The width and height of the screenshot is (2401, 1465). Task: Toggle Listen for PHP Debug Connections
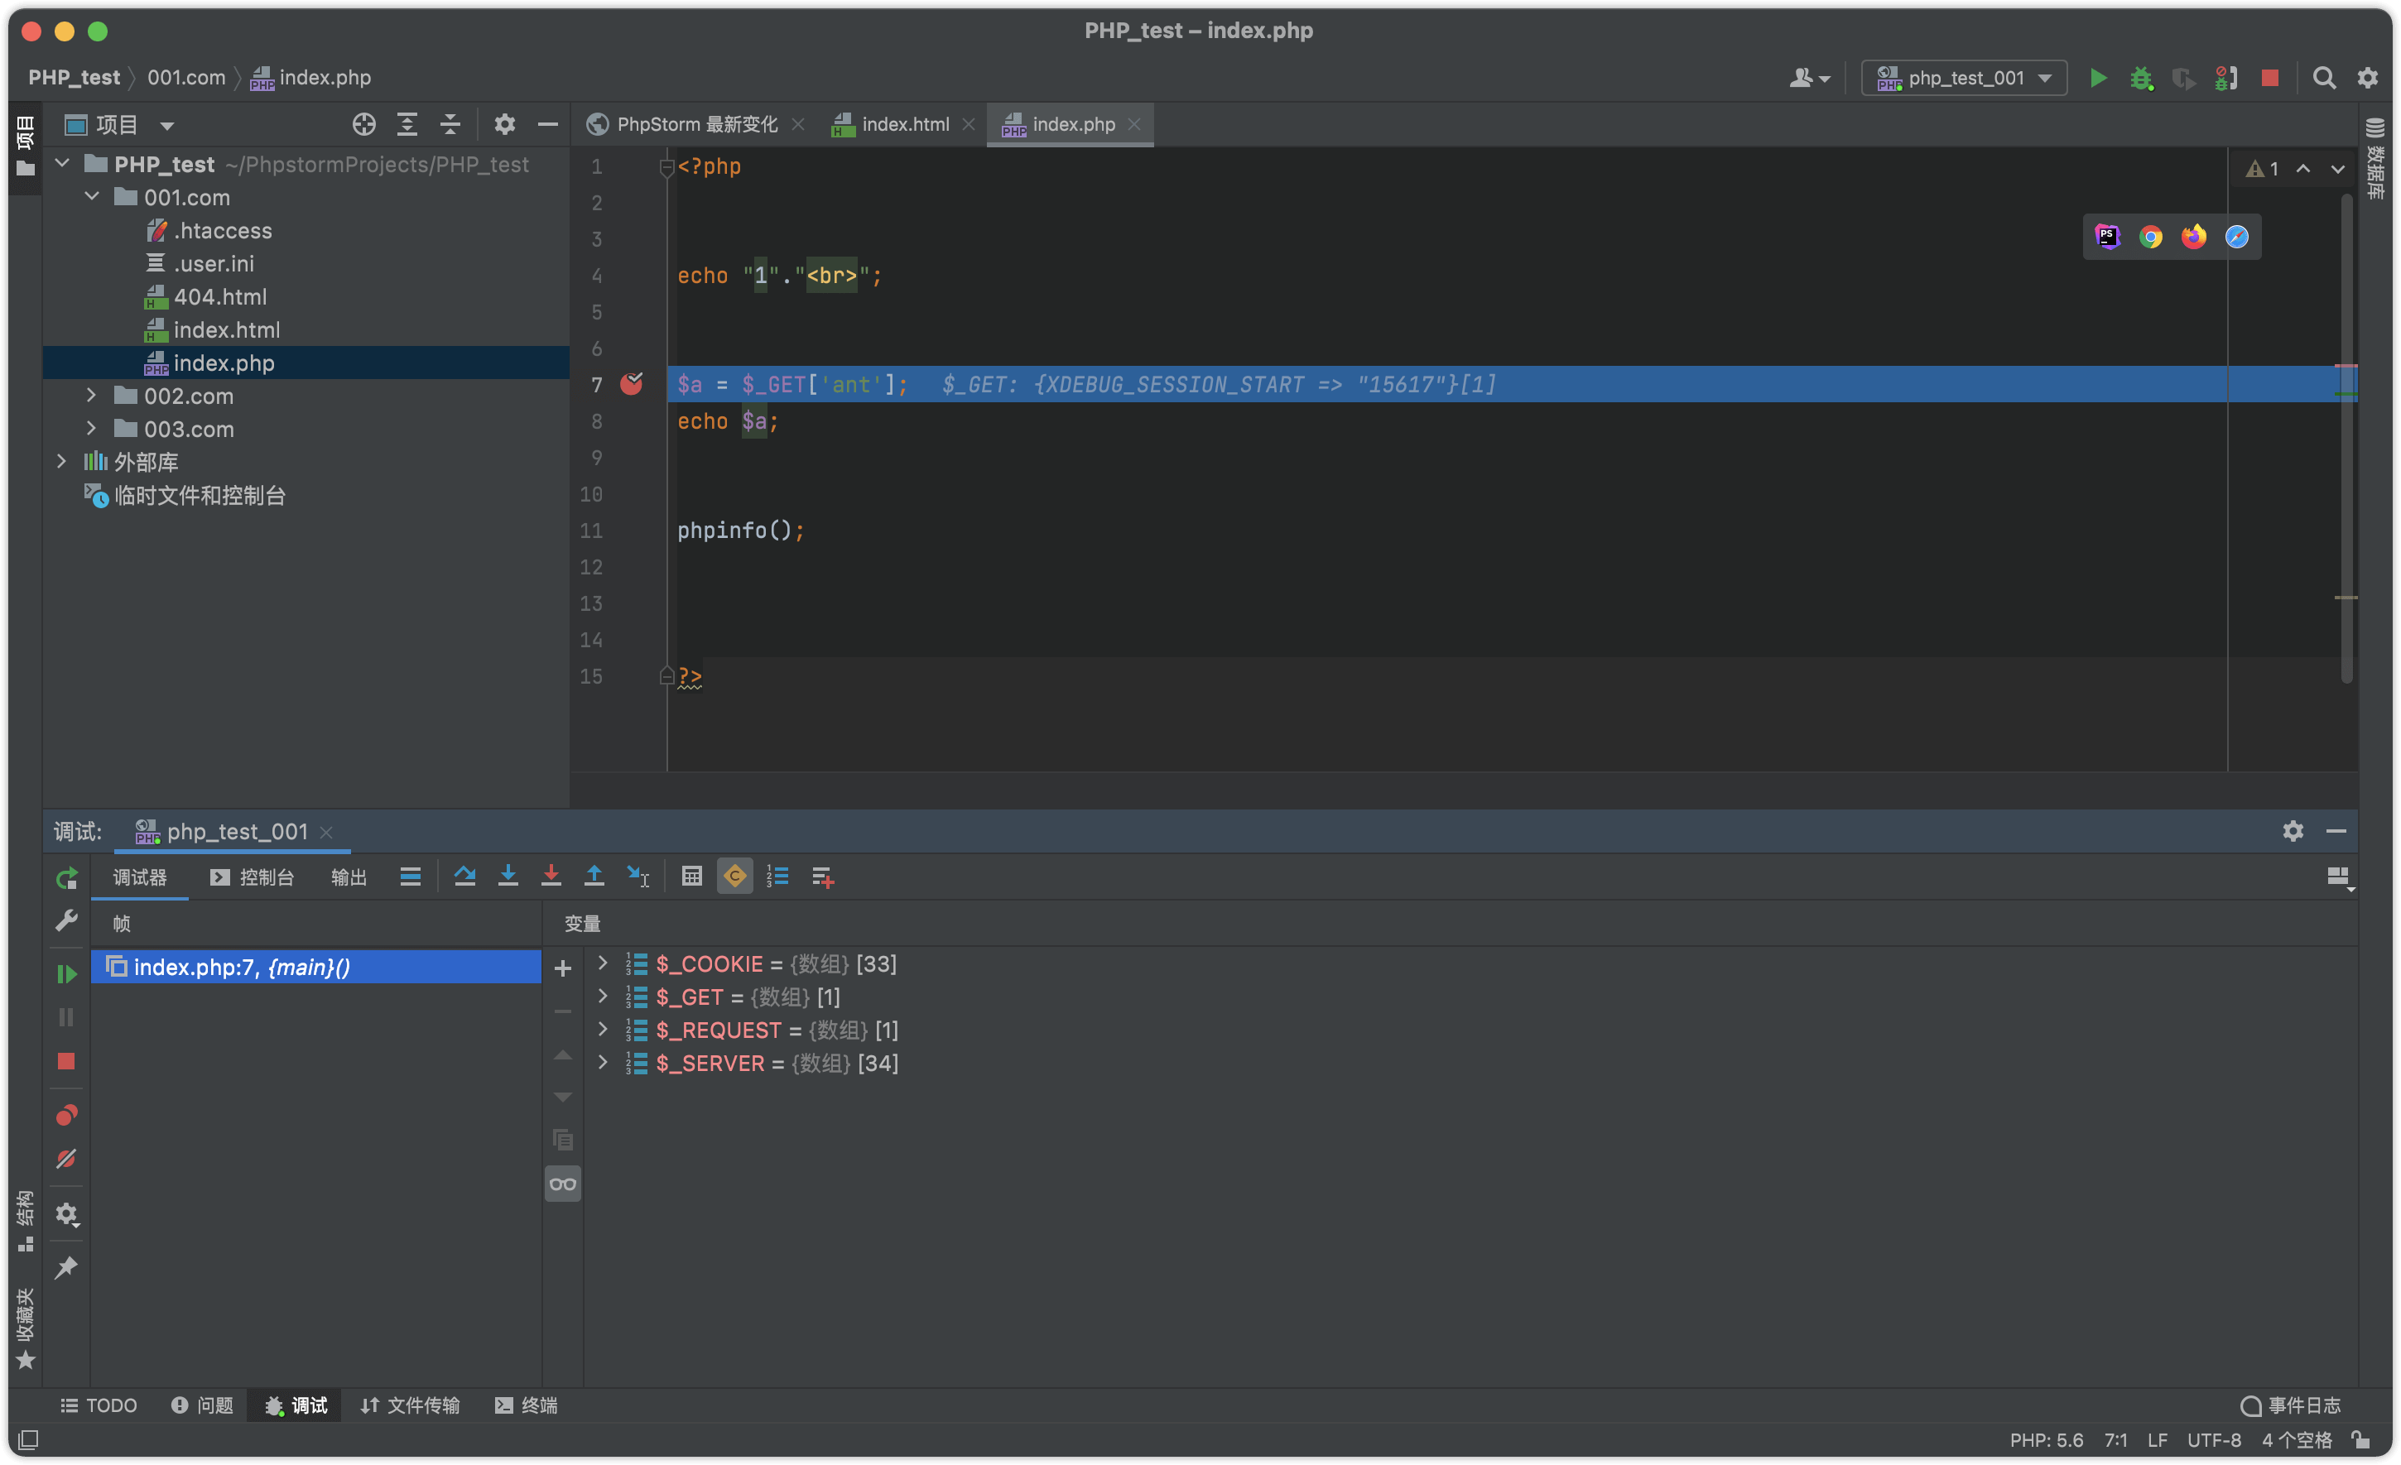pyautogui.click(x=2226, y=78)
